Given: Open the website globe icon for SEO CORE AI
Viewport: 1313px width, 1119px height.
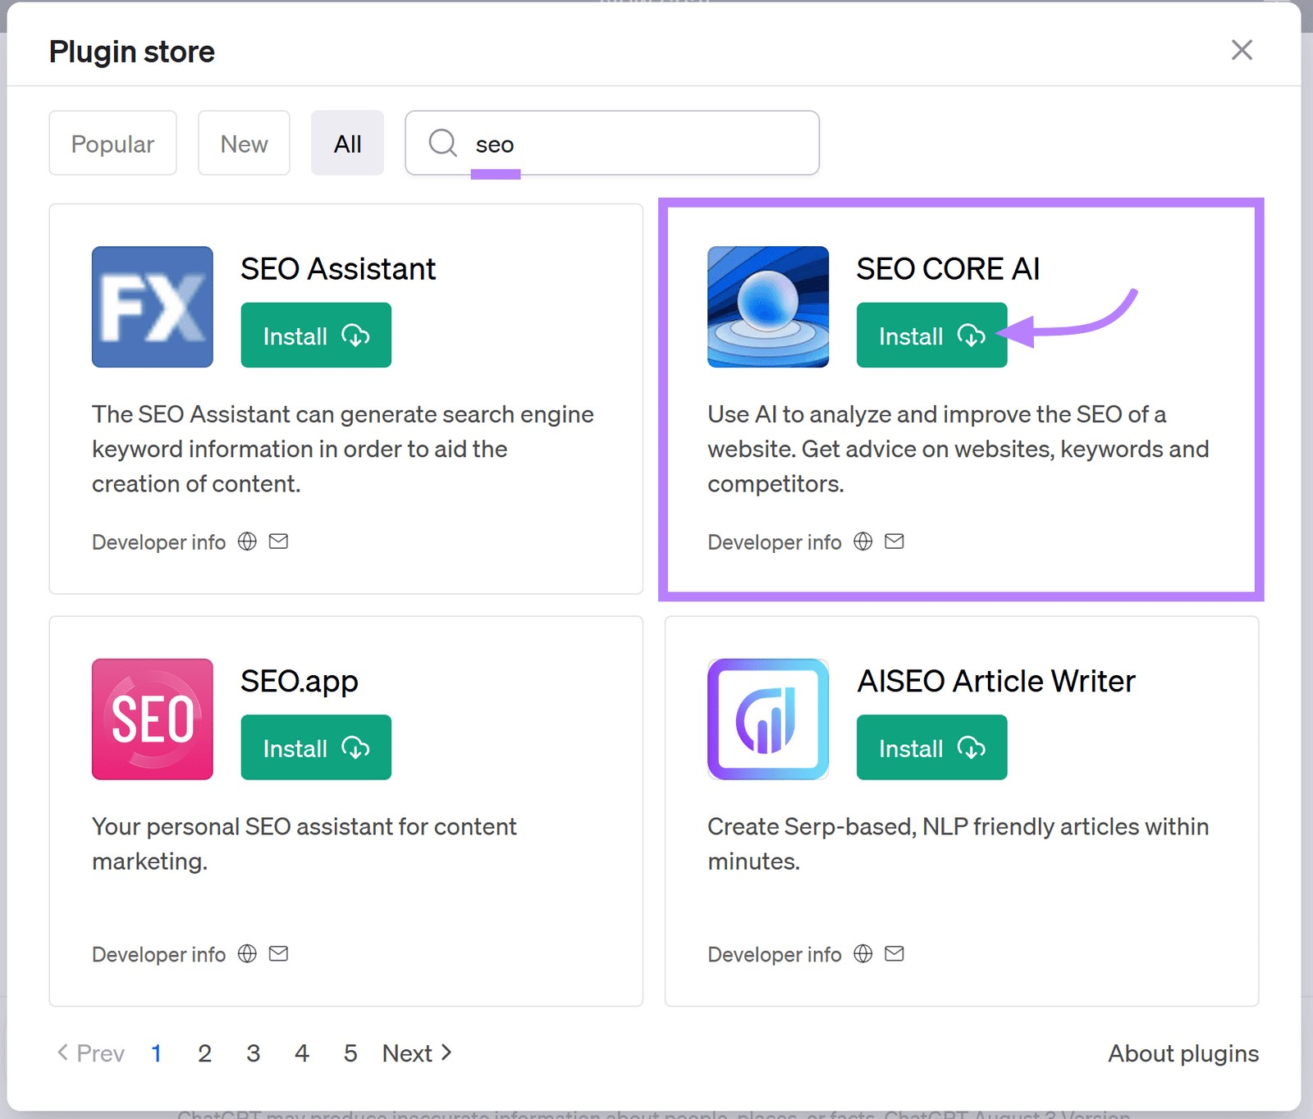Looking at the screenshot, I should [862, 541].
